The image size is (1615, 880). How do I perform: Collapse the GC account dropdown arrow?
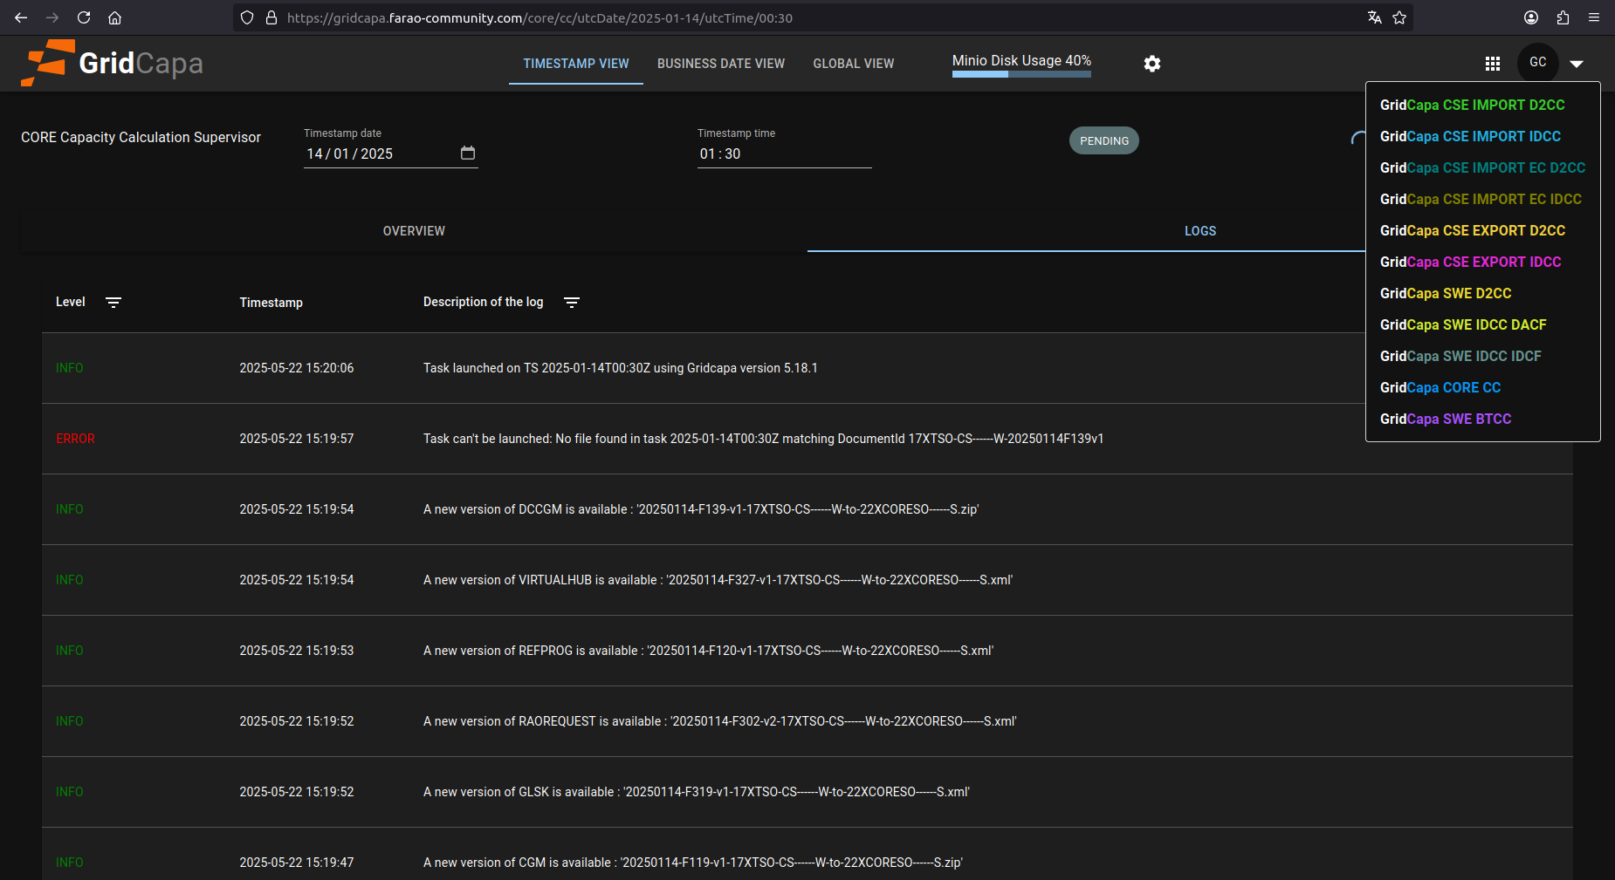point(1577,64)
